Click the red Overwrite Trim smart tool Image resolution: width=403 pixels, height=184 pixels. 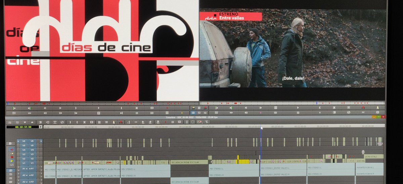tap(12, 157)
